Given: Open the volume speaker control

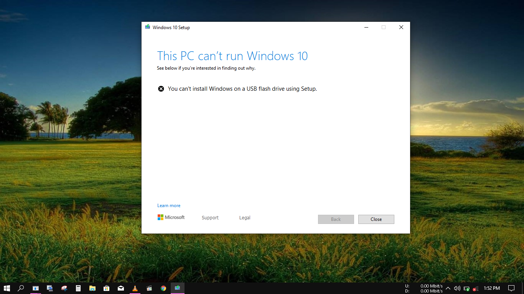Looking at the screenshot, I should tap(457, 288).
